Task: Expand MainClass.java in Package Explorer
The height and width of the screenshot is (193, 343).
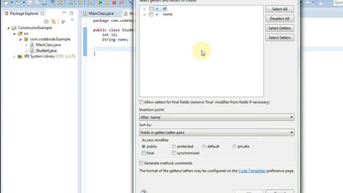Action: pos(26,45)
